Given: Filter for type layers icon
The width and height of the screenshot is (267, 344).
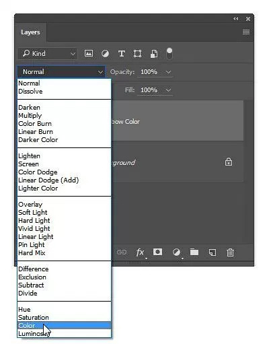Looking at the screenshot, I should (122, 54).
